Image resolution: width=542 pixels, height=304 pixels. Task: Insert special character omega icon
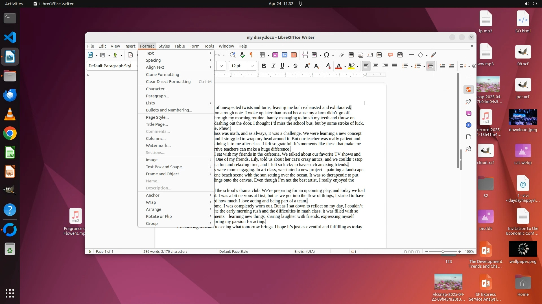click(327, 55)
